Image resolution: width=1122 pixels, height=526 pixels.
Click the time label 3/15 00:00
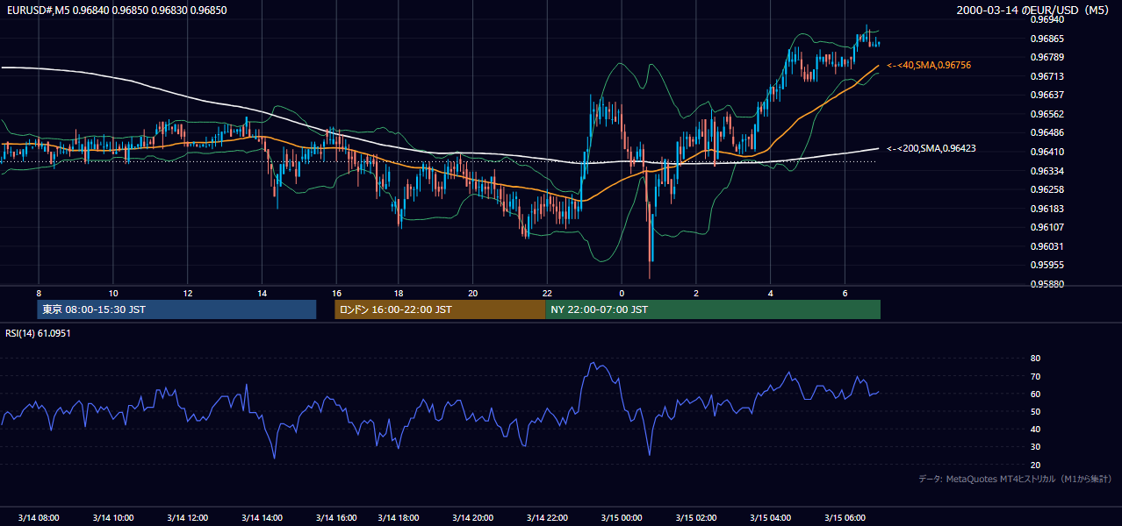click(x=622, y=518)
